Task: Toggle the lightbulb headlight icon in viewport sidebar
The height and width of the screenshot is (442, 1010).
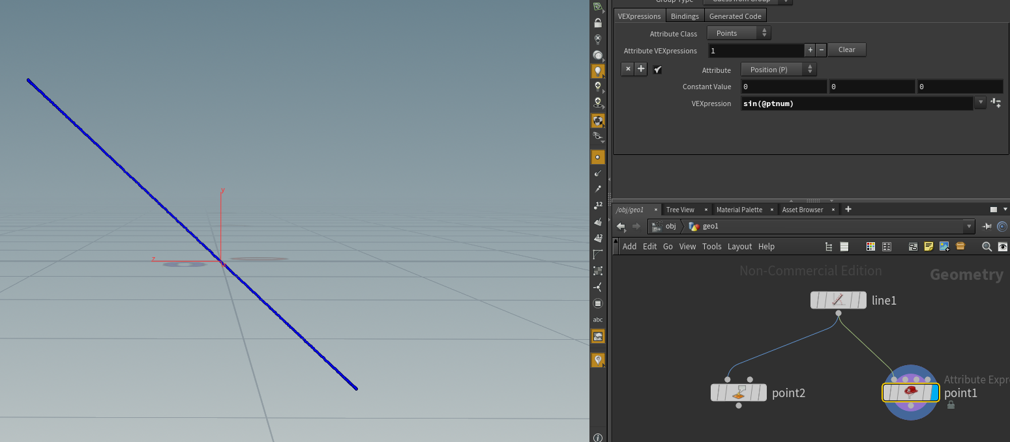Action: tap(598, 71)
